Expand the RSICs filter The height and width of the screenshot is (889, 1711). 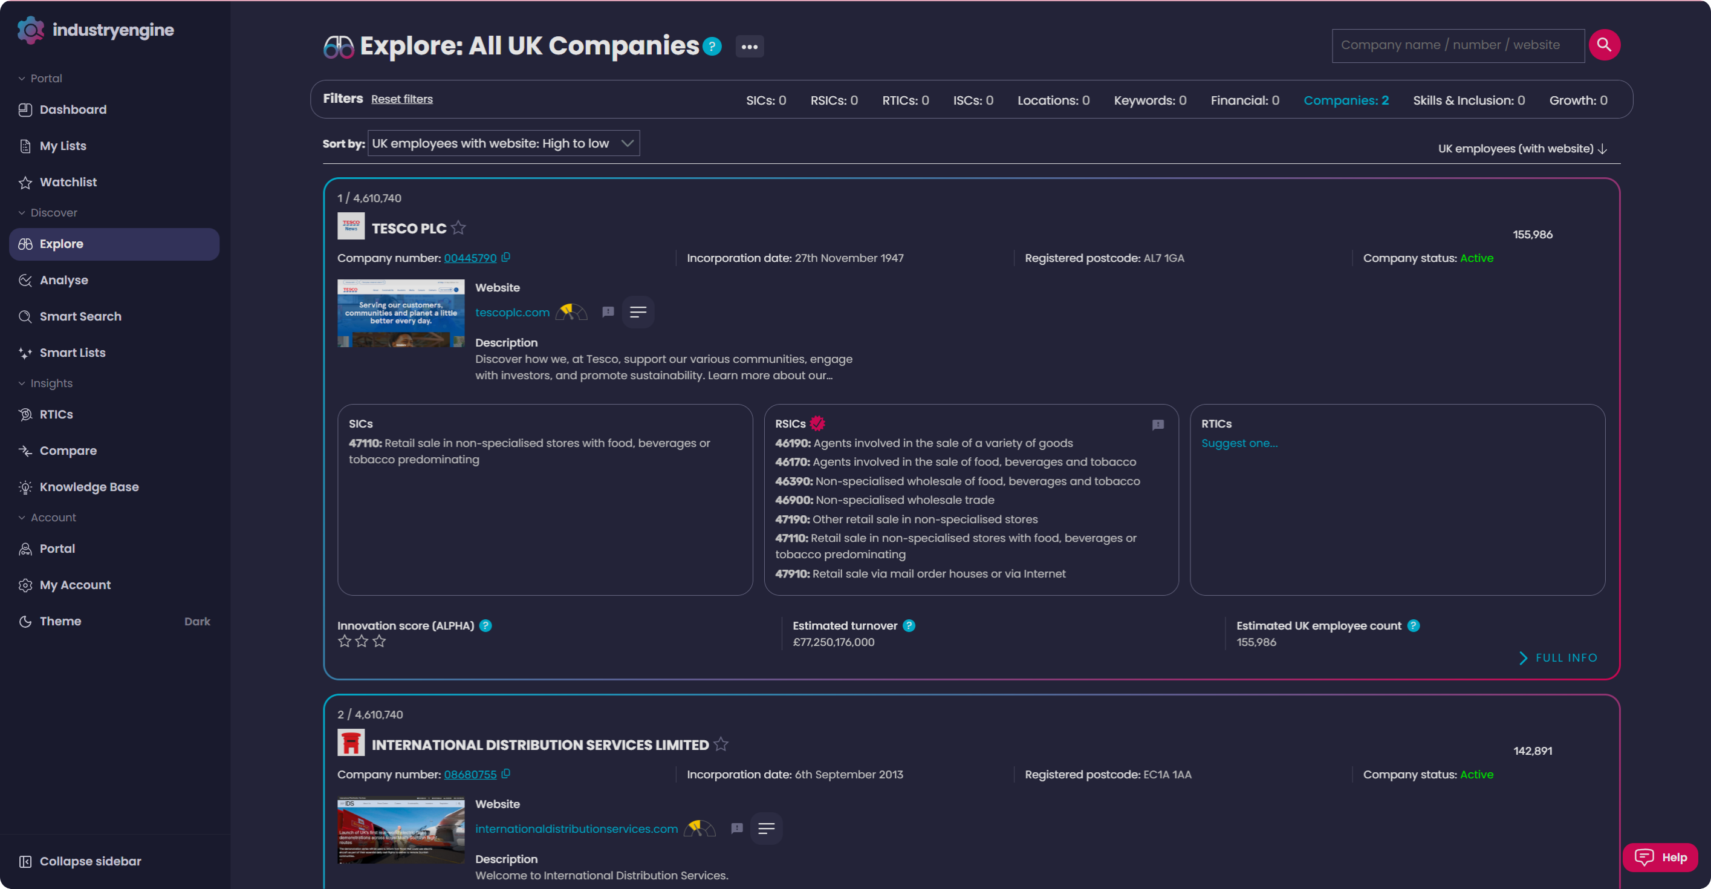pos(834,100)
